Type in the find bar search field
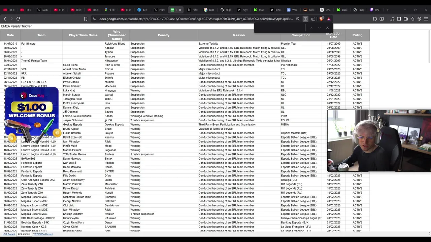This screenshot has width=431, height=242. [280, 28]
